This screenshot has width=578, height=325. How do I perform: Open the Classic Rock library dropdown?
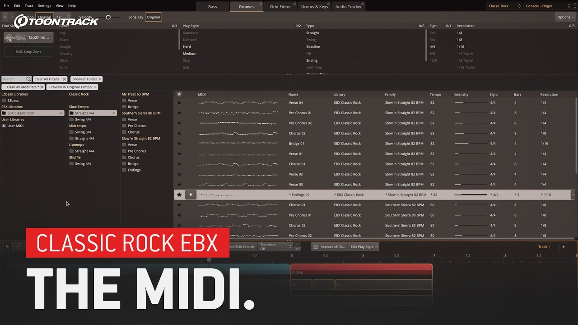[504, 6]
